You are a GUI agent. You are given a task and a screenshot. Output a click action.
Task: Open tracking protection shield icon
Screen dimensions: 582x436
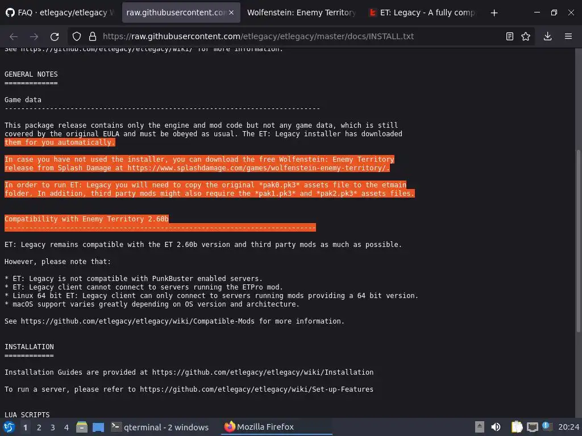(x=77, y=36)
